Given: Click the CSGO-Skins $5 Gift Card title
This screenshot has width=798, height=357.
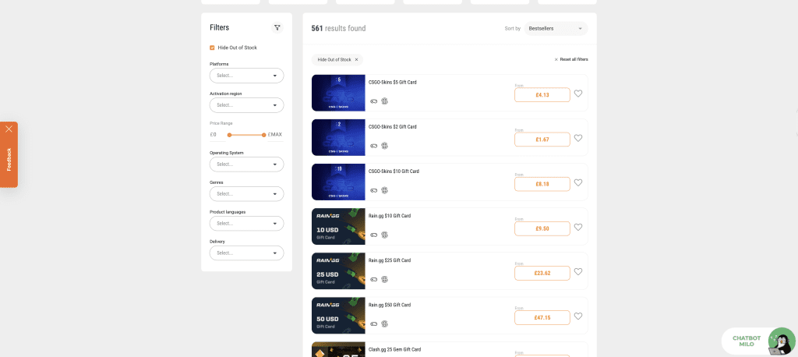Looking at the screenshot, I should pyautogui.click(x=393, y=83).
